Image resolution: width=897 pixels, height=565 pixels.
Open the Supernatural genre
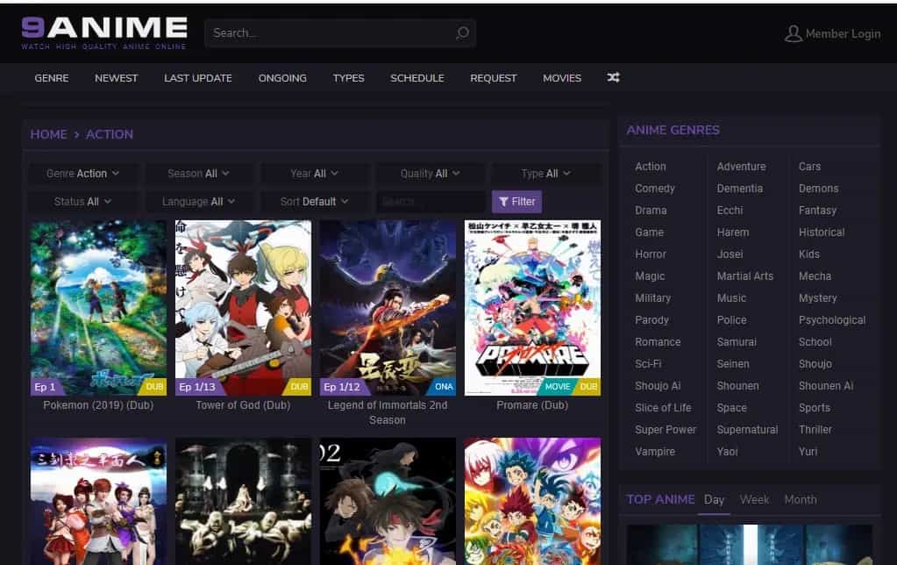pos(747,429)
